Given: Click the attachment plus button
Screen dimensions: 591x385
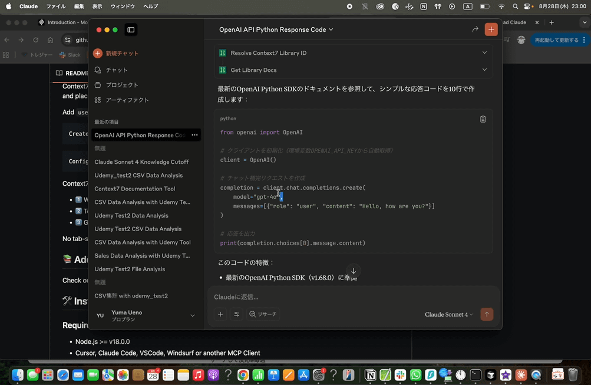Looking at the screenshot, I should point(220,314).
